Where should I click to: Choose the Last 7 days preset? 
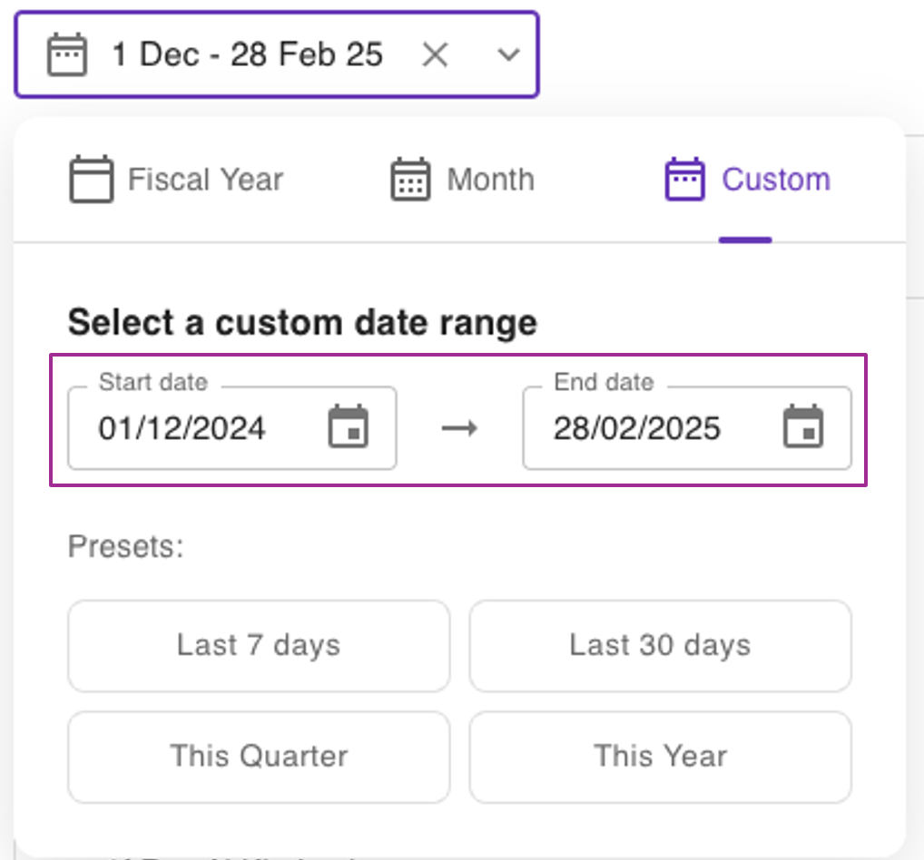(259, 646)
